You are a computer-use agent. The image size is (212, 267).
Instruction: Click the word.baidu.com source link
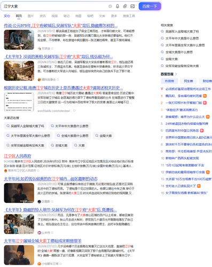point(55,111)
